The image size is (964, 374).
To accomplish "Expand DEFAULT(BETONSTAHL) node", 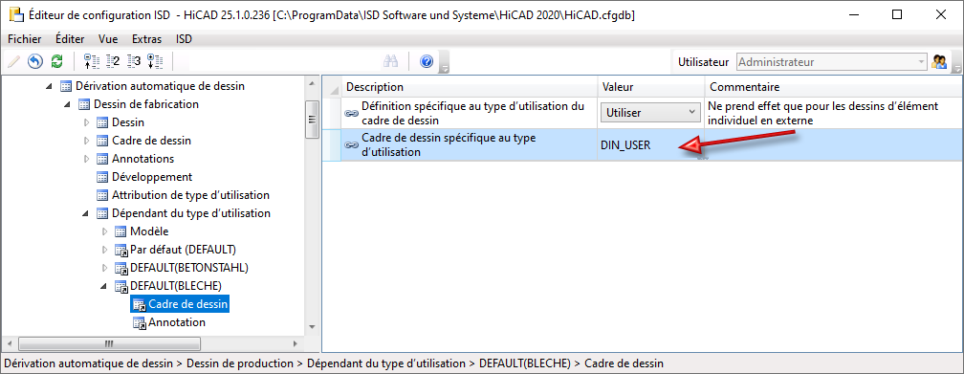I will click(104, 268).
